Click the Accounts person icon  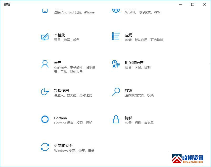[x=45, y=64]
